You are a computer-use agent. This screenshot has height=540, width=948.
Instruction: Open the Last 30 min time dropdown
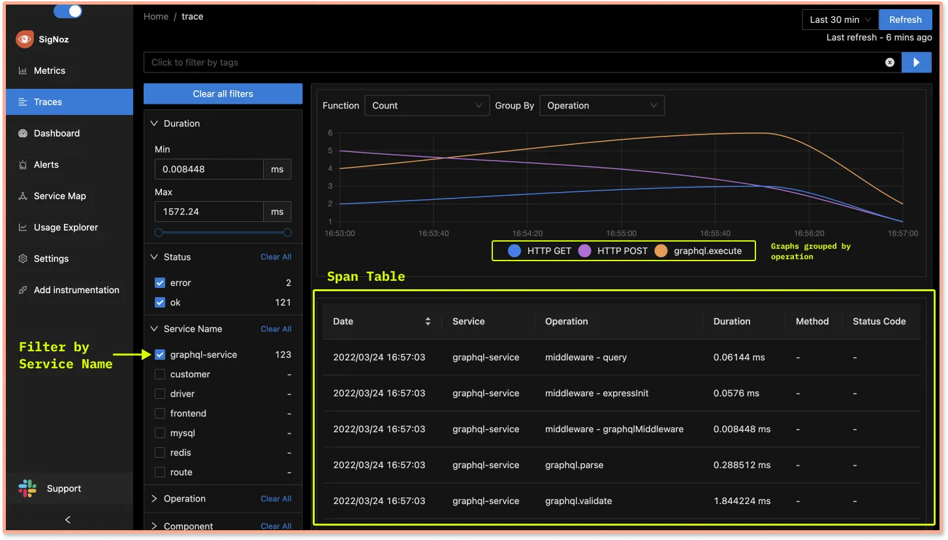(x=840, y=20)
